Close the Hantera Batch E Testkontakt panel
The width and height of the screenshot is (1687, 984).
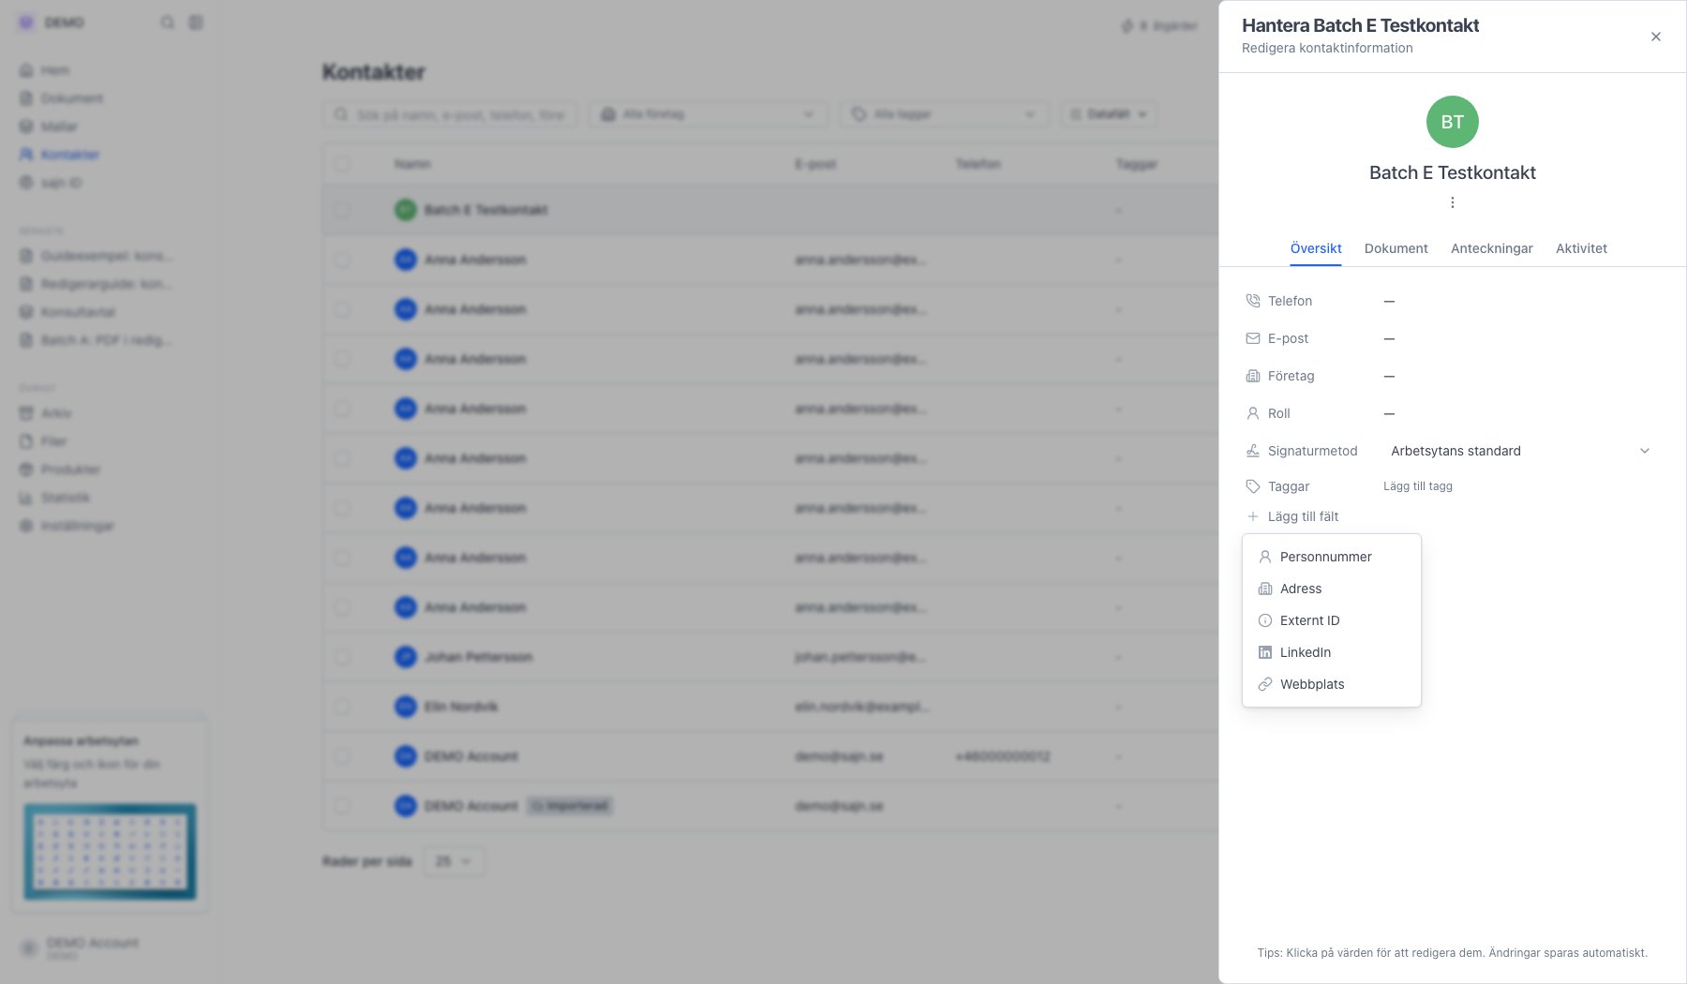(1656, 37)
